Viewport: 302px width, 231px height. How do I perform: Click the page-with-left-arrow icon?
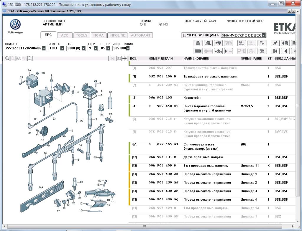(285, 43)
